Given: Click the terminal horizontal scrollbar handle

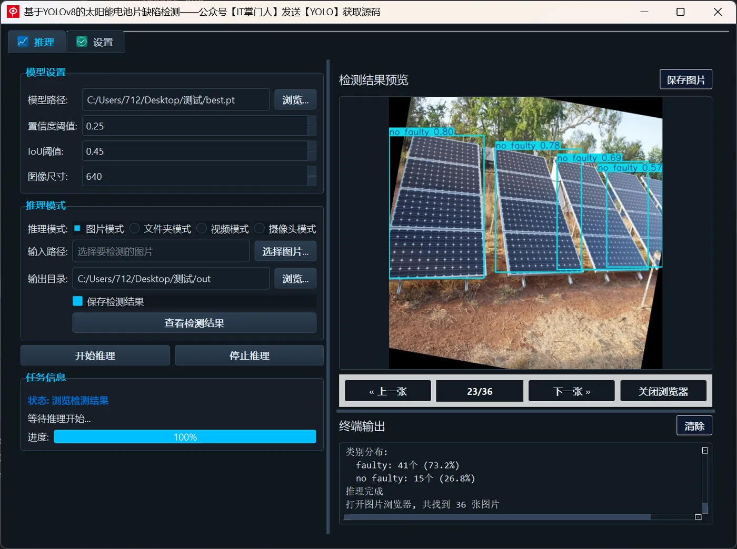Looking at the screenshot, I should pyautogui.click(x=497, y=517).
